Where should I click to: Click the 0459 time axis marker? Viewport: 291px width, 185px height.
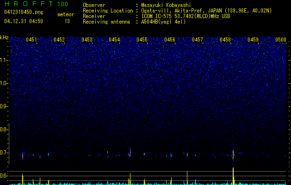coord(253,40)
